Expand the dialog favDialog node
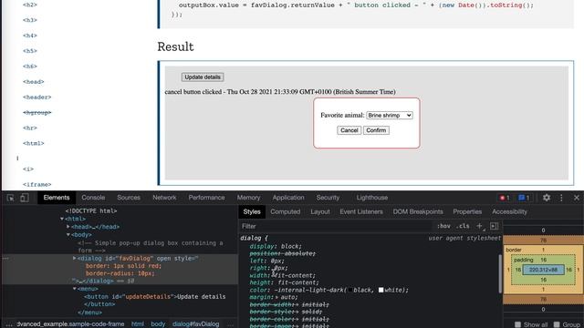584x328 pixels. coord(75,258)
